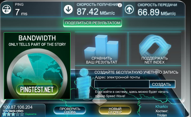This screenshot has height=117, width=191.
Task: Open the info icon beside download speed
Action: point(120,5)
